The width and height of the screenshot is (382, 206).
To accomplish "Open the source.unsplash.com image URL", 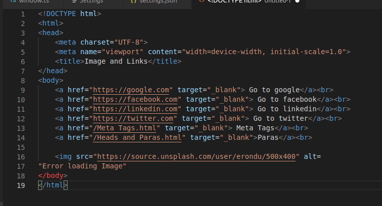I will [196, 156].
